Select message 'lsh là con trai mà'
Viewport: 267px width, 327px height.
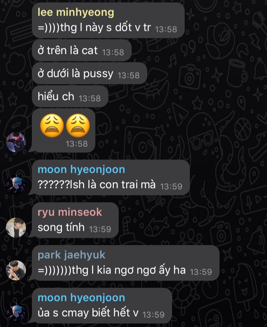(x=111, y=178)
